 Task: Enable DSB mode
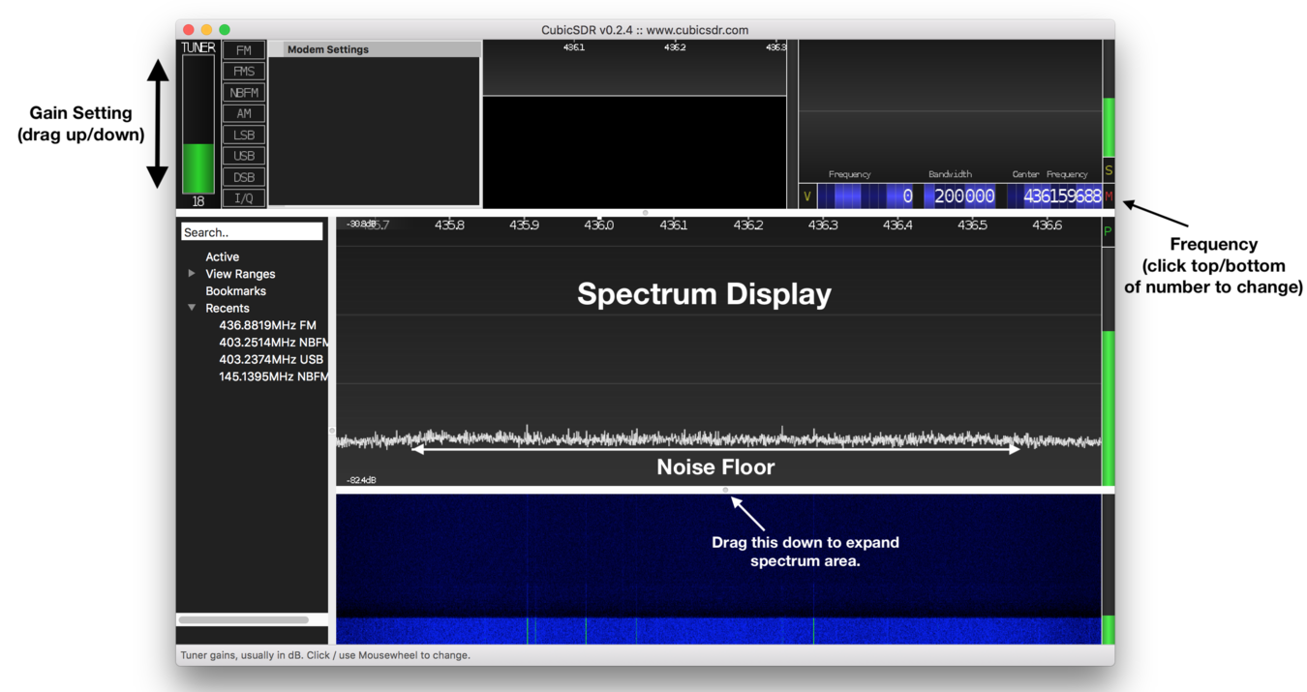click(243, 177)
